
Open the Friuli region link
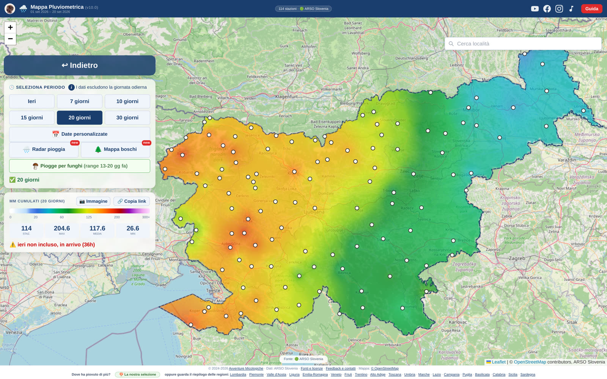[348, 374]
